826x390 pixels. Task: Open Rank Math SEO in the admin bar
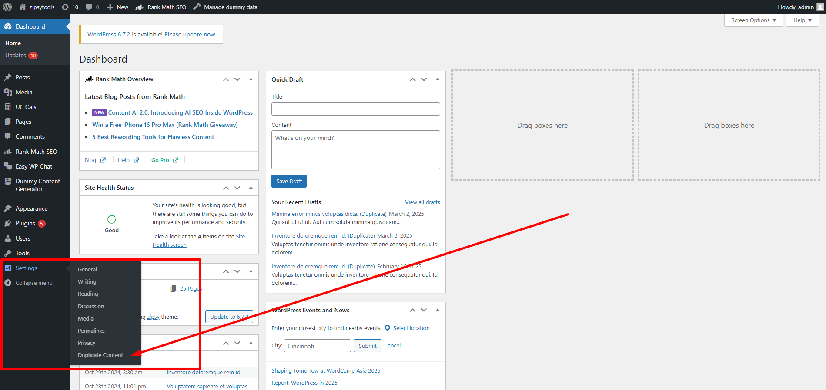tap(161, 7)
